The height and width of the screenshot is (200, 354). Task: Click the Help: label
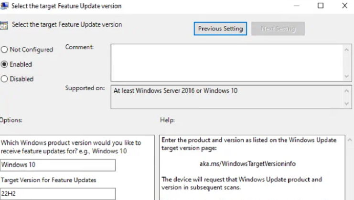pyautogui.click(x=167, y=120)
